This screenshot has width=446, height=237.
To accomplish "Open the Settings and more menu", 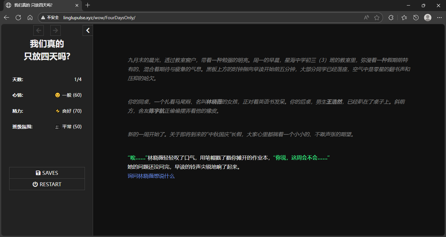I will click(x=439, y=18).
